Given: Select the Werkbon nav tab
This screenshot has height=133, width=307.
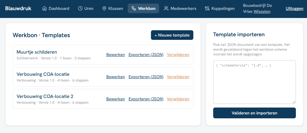Looking at the screenshot, I should tap(143, 8).
